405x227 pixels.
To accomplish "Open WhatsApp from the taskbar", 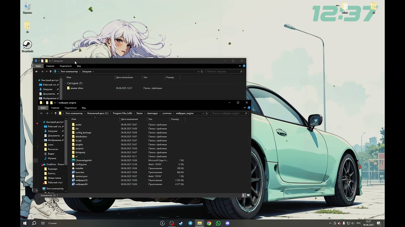I will [218, 223].
